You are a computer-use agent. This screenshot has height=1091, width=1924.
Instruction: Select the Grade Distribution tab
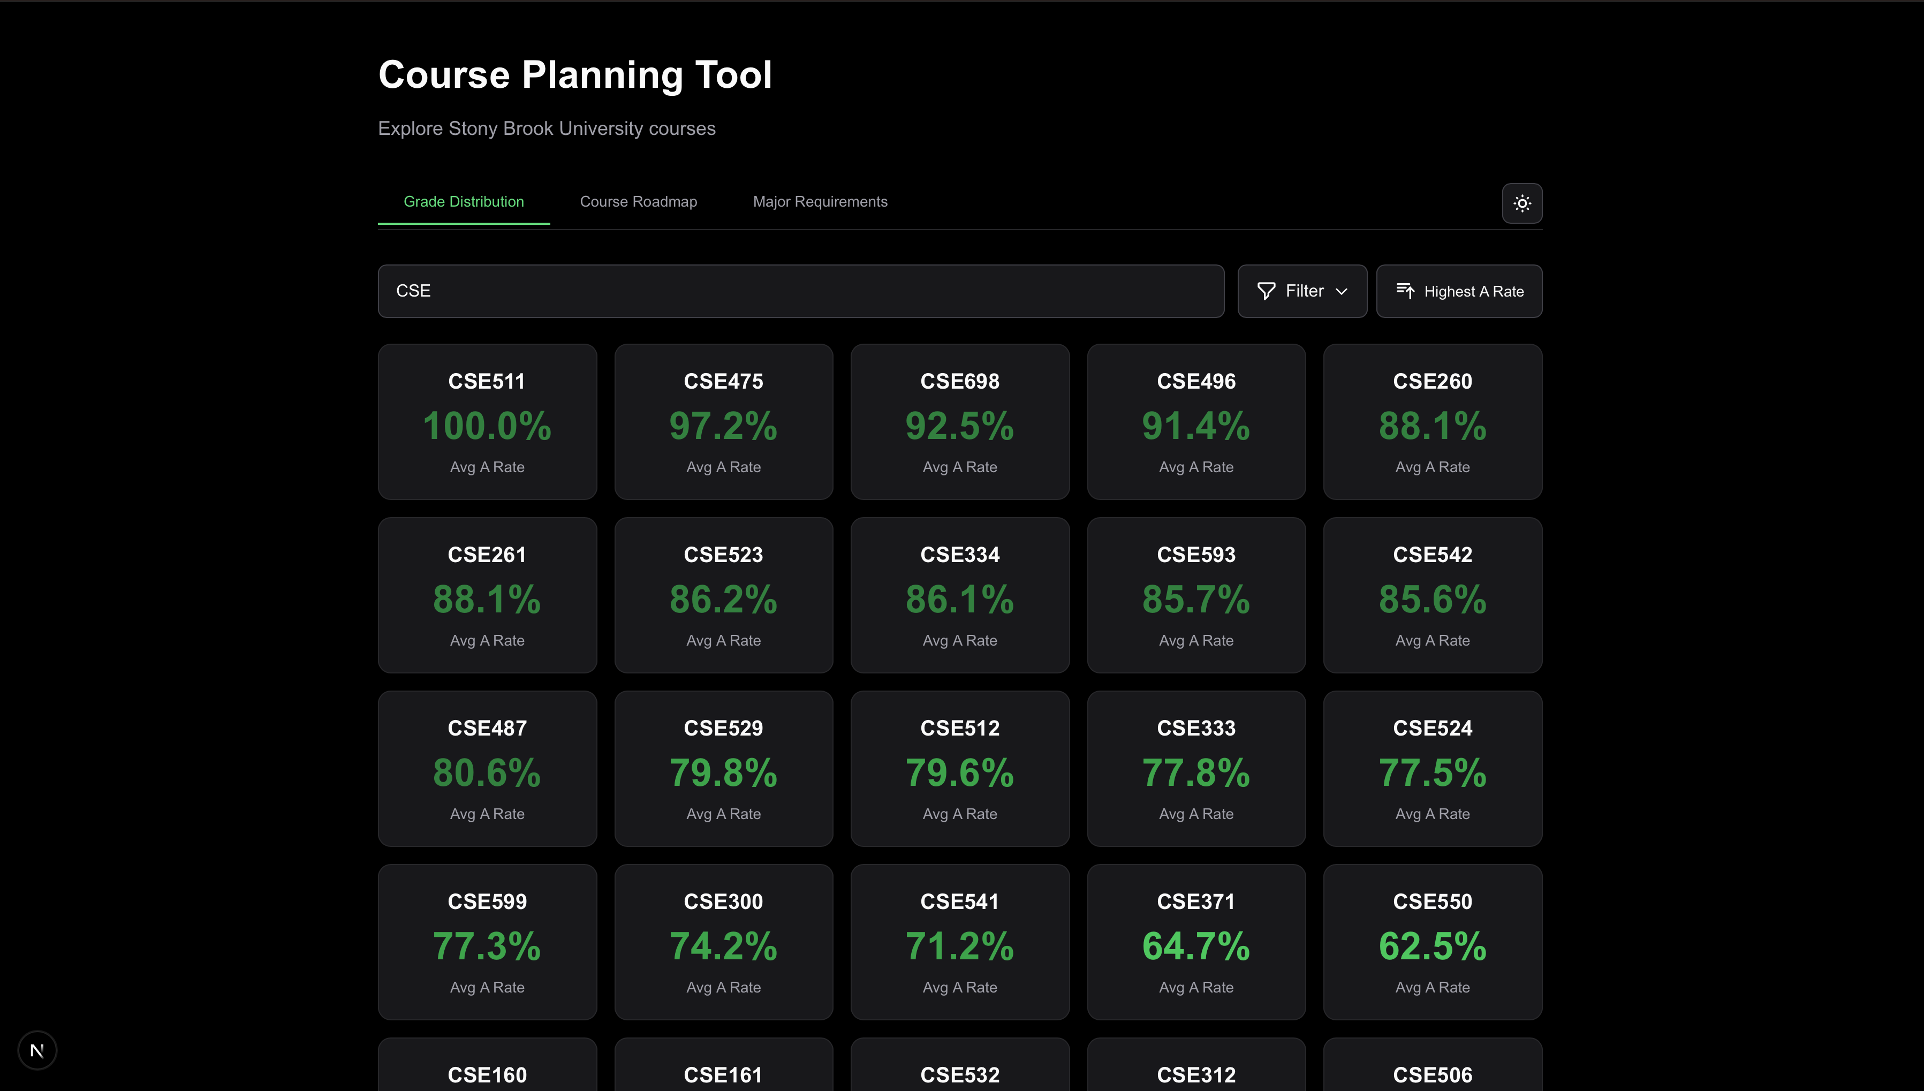[463, 202]
